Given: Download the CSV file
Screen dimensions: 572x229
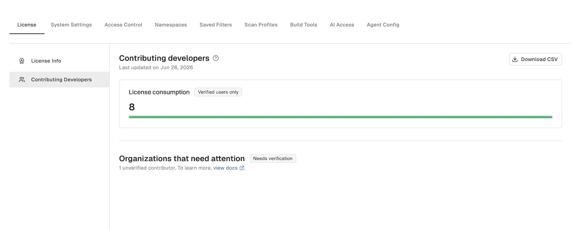Looking at the screenshot, I should pyautogui.click(x=535, y=59).
